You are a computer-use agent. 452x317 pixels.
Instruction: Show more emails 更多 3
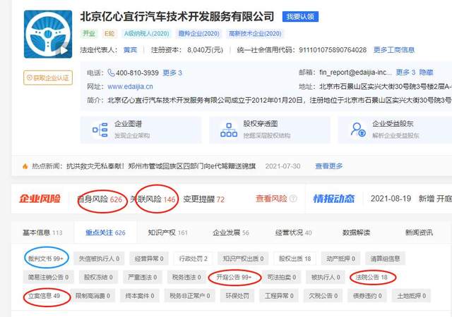pos(405,72)
